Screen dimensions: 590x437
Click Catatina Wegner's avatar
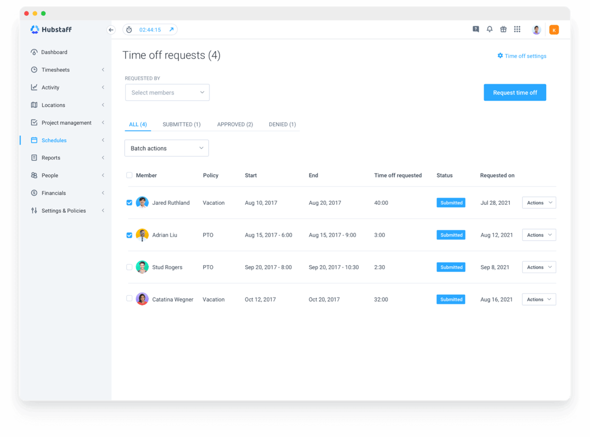(x=142, y=299)
